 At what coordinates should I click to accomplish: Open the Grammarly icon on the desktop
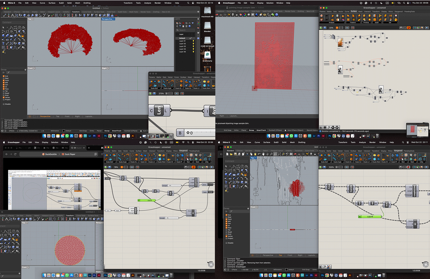tap(207, 55)
